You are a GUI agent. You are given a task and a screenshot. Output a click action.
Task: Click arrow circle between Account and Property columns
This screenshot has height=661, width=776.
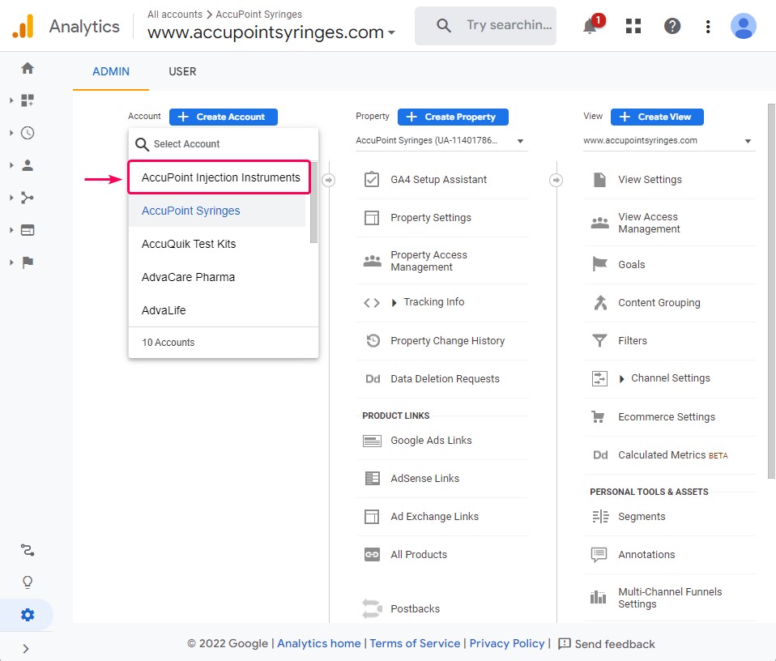click(329, 180)
